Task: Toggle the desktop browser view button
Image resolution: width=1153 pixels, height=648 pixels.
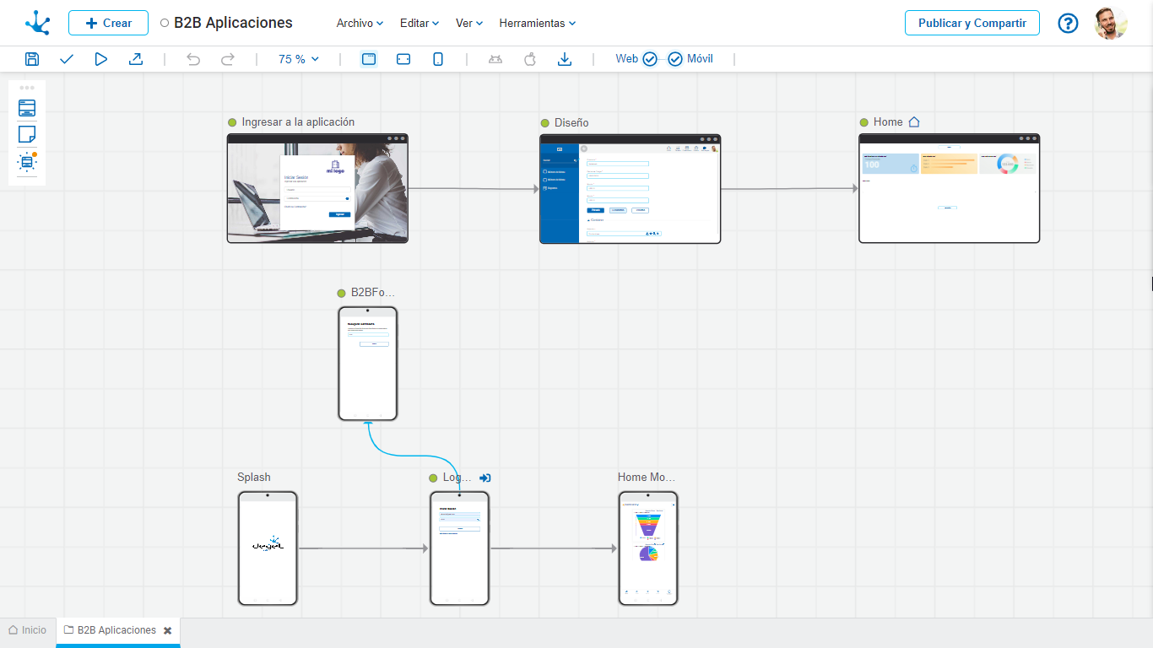Action: click(369, 59)
